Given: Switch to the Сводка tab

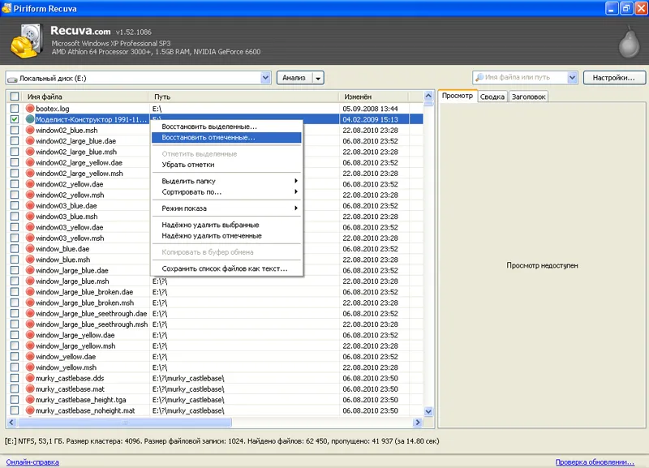Looking at the screenshot, I should 492,97.
